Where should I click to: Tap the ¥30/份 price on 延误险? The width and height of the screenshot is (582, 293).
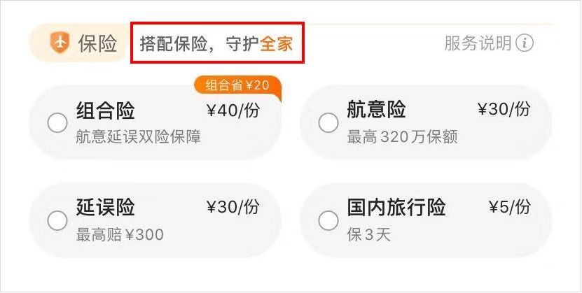pos(233,207)
